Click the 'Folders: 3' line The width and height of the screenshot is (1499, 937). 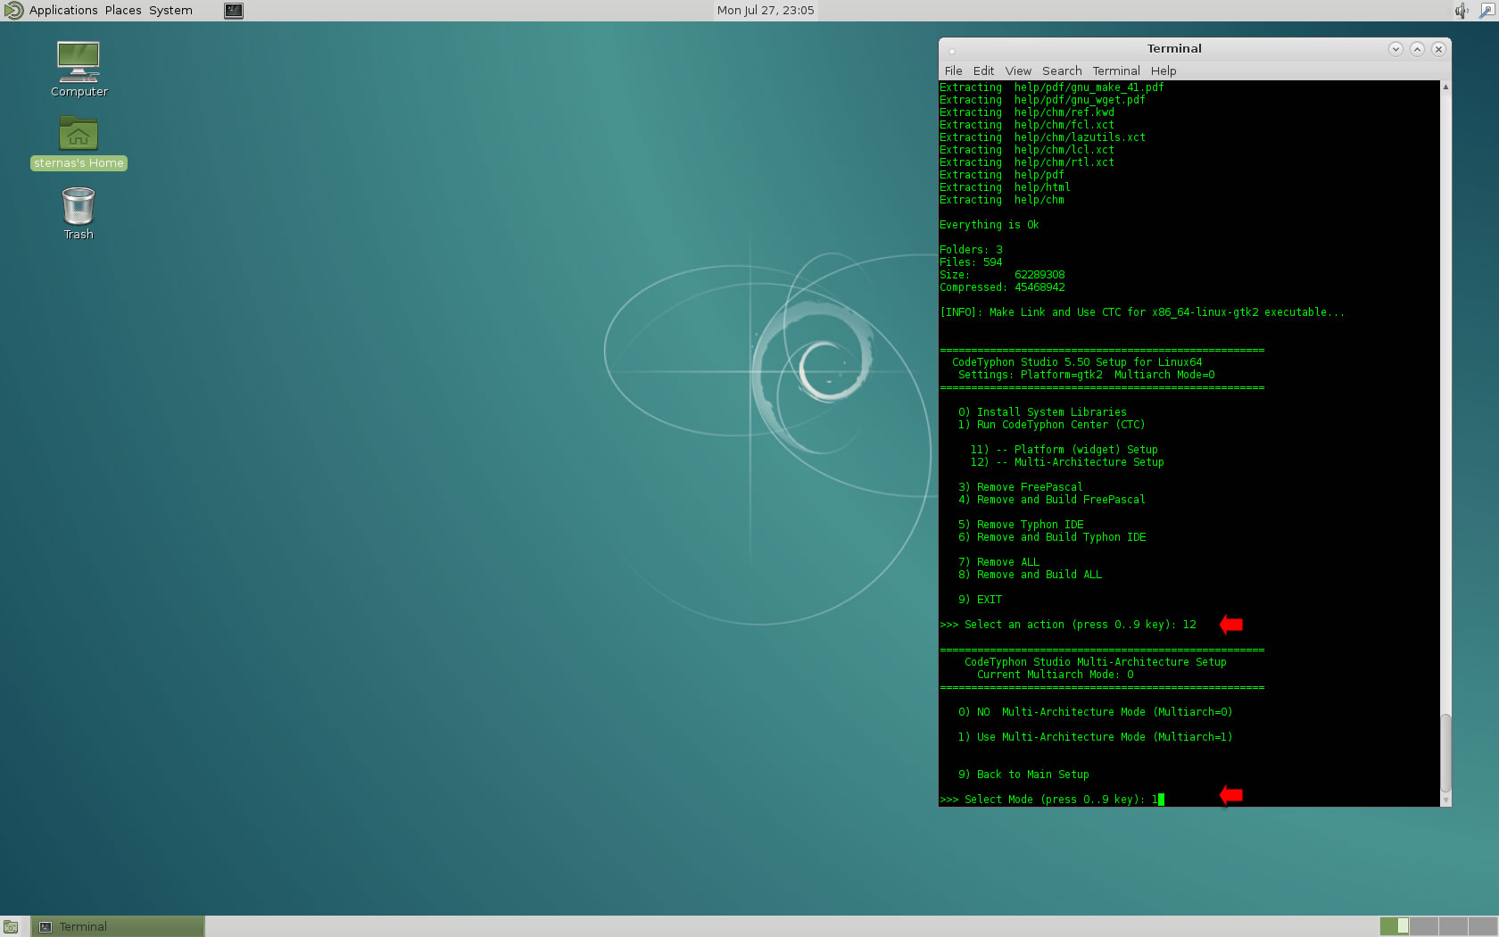pos(971,250)
